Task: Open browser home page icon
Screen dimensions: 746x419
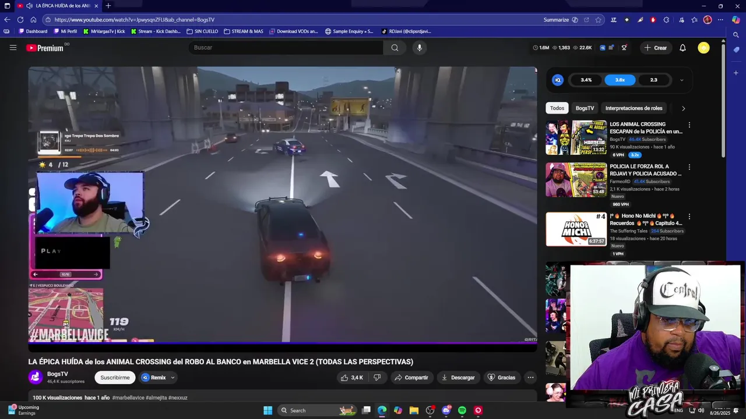Action: point(33,20)
